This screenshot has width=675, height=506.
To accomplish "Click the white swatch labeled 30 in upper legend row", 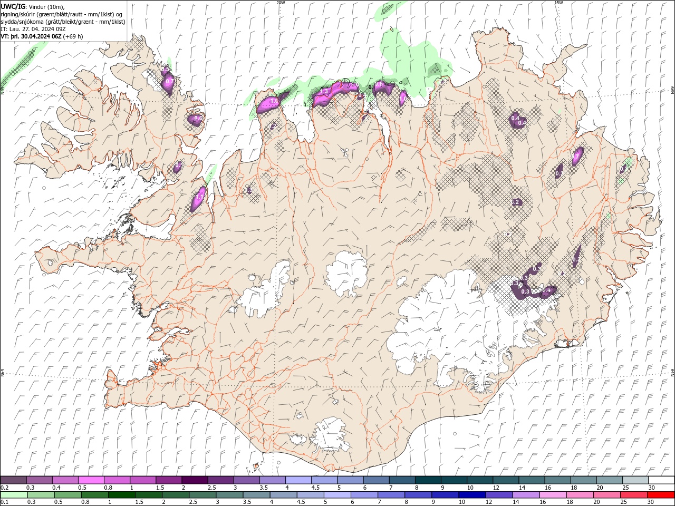I will coord(661,480).
